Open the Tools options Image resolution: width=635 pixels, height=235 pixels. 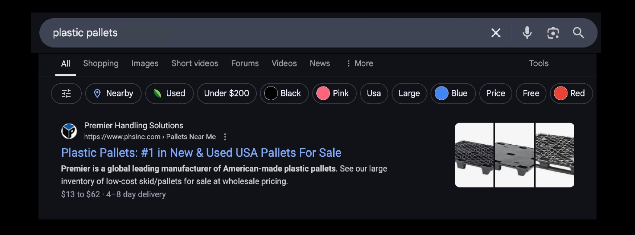tap(539, 64)
